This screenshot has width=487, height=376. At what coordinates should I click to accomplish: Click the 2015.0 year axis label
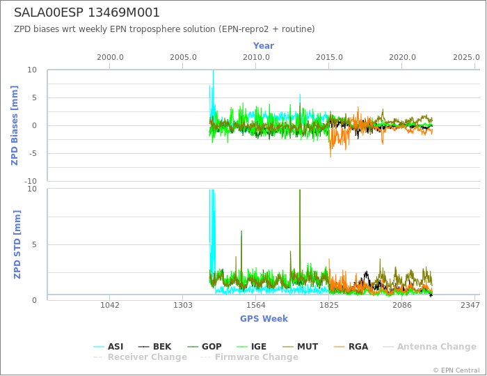[329, 58]
